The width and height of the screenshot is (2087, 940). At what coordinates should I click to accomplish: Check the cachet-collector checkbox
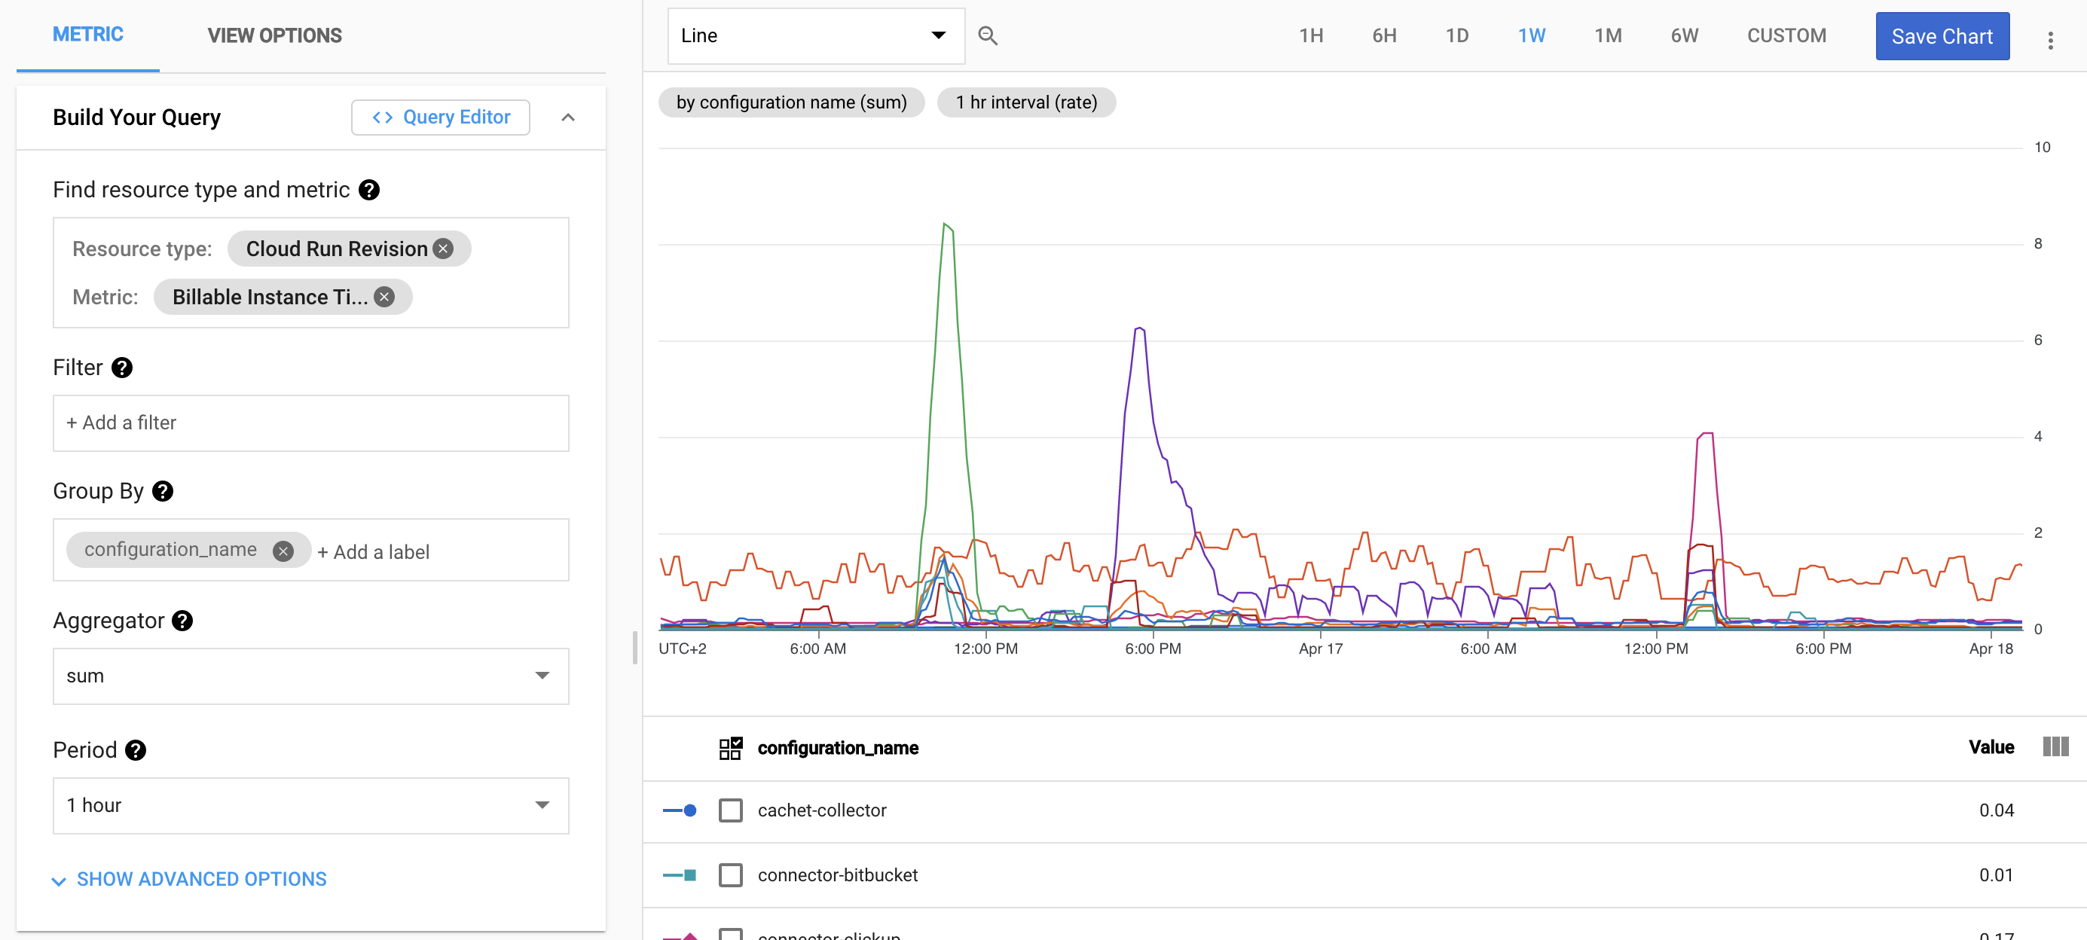(730, 810)
